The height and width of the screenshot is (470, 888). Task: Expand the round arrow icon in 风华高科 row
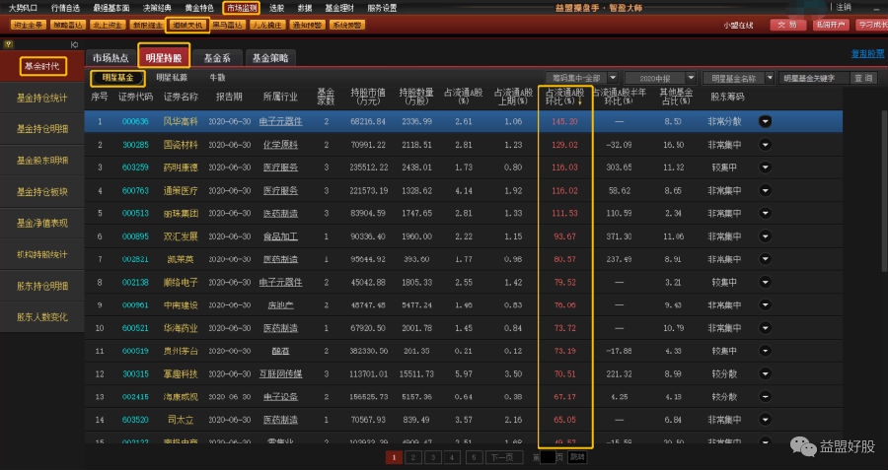[765, 121]
